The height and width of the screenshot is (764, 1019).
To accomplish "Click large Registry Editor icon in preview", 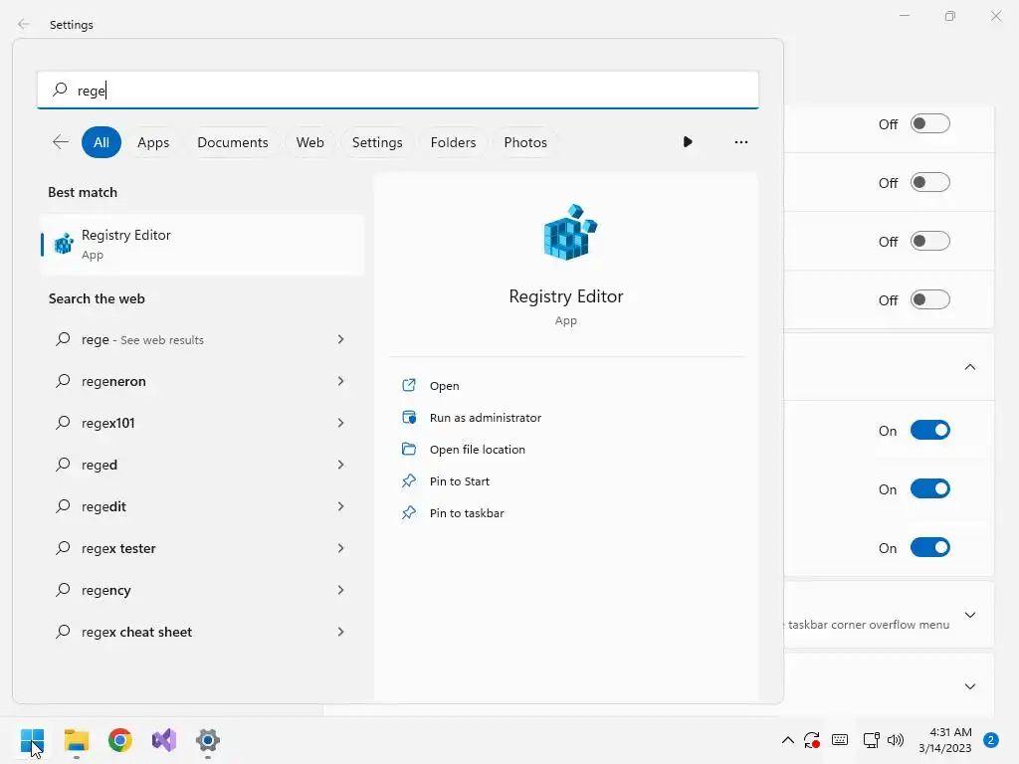I will tap(570, 232).
